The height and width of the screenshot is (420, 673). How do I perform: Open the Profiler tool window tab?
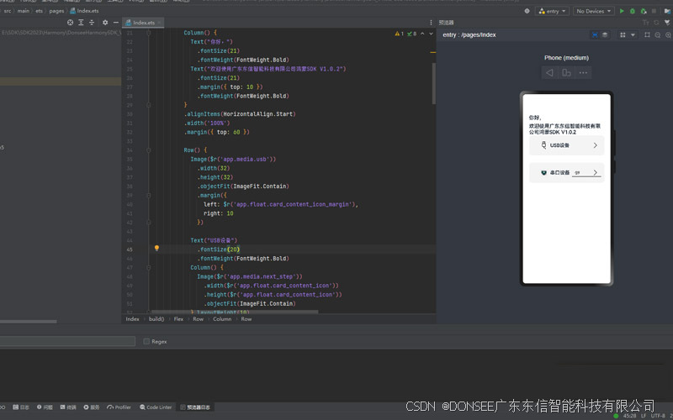pyautogui.click(x=119, y=407)
